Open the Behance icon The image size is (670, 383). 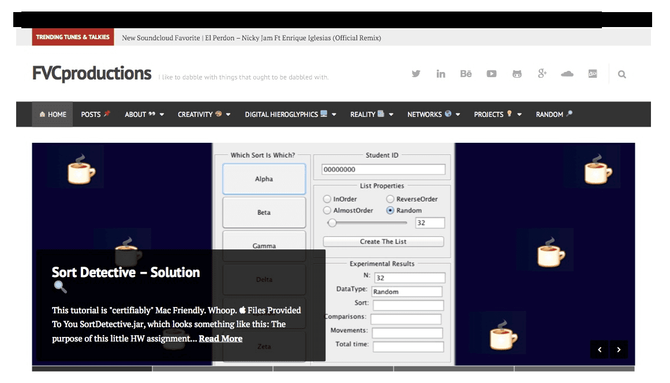466,74
